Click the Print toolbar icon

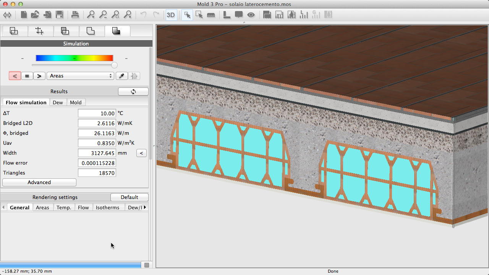pyautogui.click(x=75, y=15)
